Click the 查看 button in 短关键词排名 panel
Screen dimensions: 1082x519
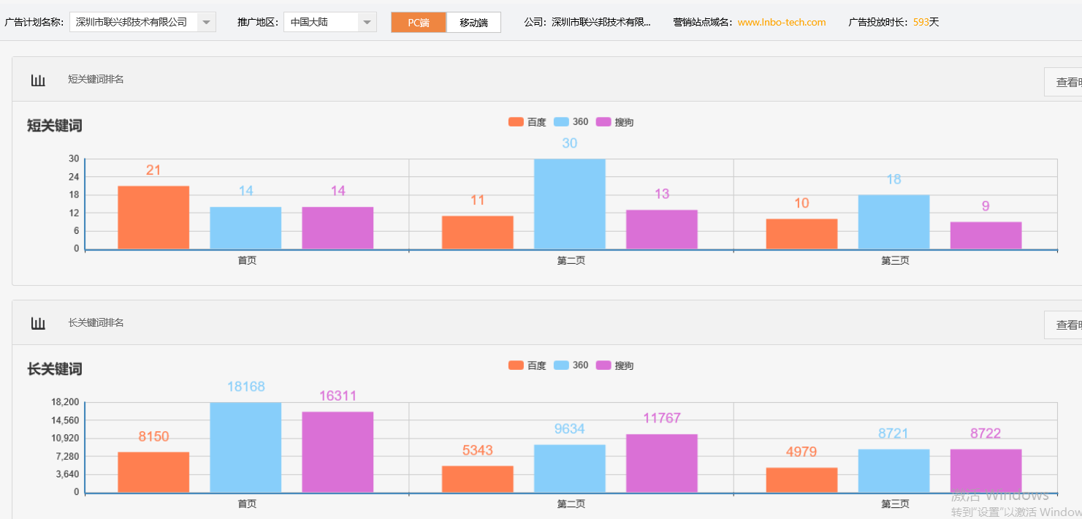[1064, 83]
